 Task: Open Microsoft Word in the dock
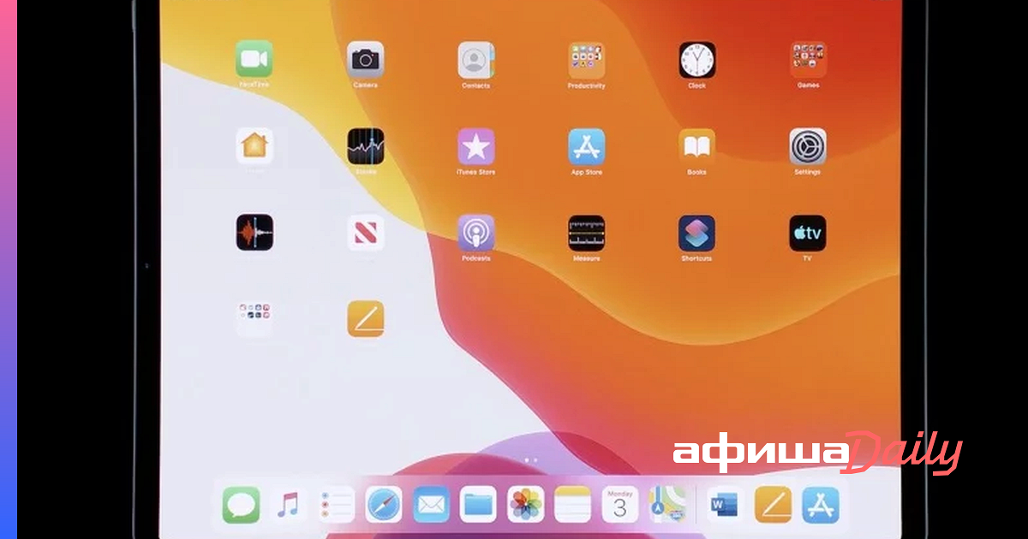click(725, 504)
